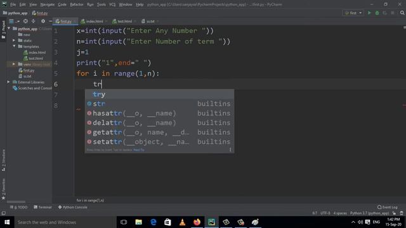This screenshot has height=228, width=406.
Task: Open VLC media player from taskbar
Action: (182, 222)
